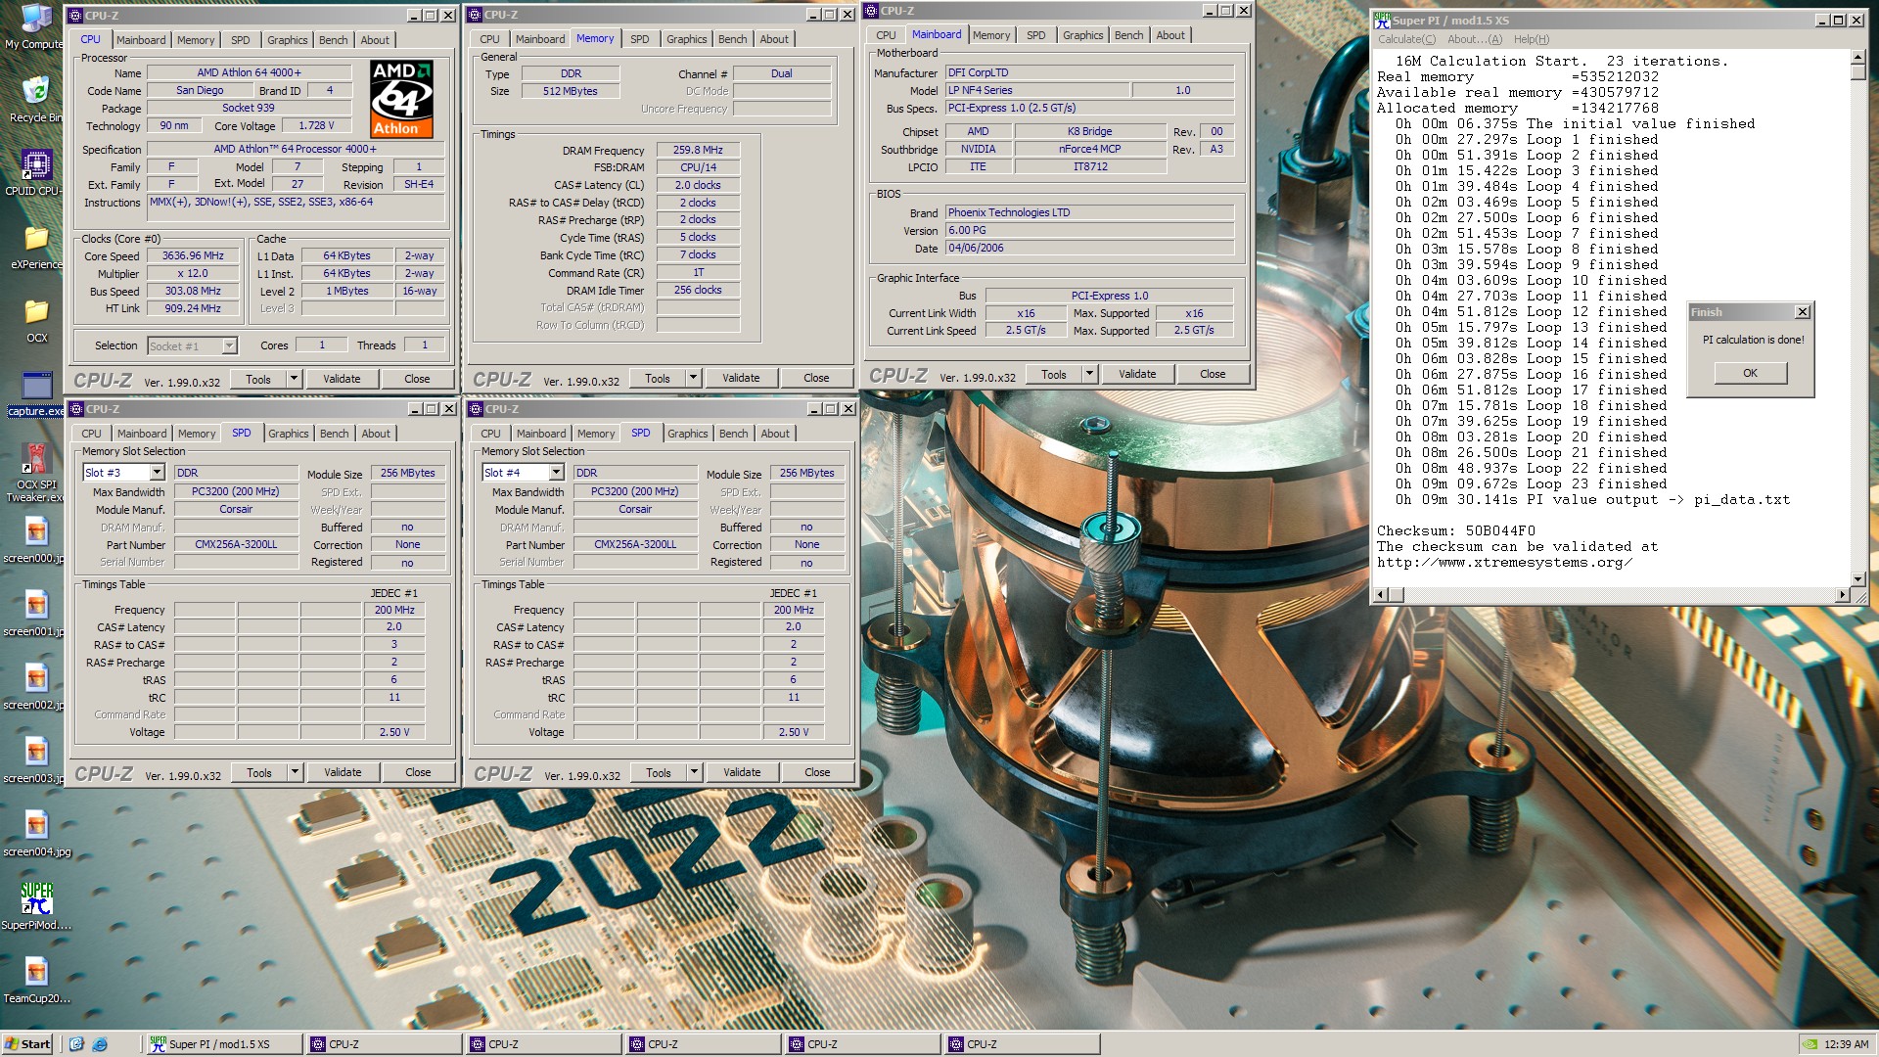Close the Finish dialog with X
Viewport: 1879px width, 1057px height.
(1803, 312)
